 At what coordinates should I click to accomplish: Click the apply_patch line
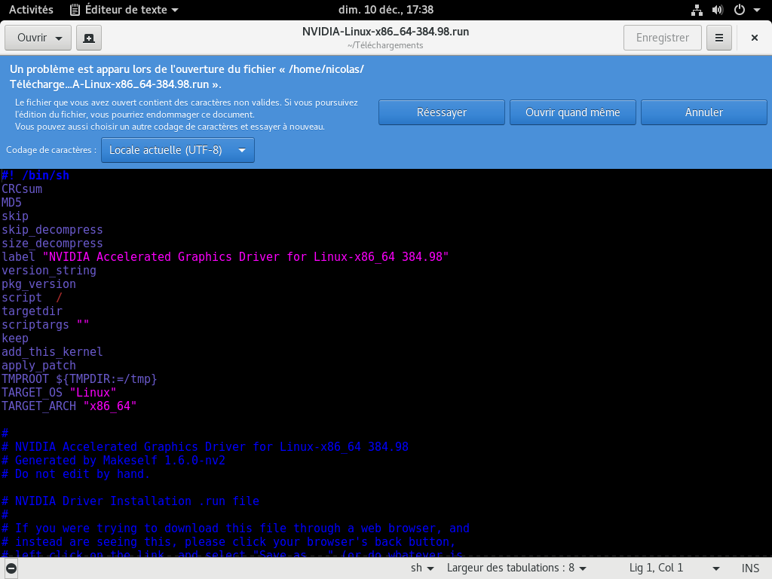[x=39, y=366]
